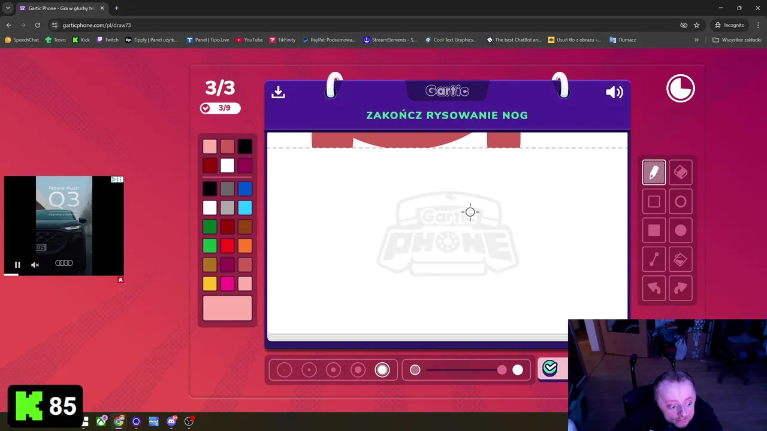Select the Pencil drawing tool
767x431 pixels.
pos(654,172)
